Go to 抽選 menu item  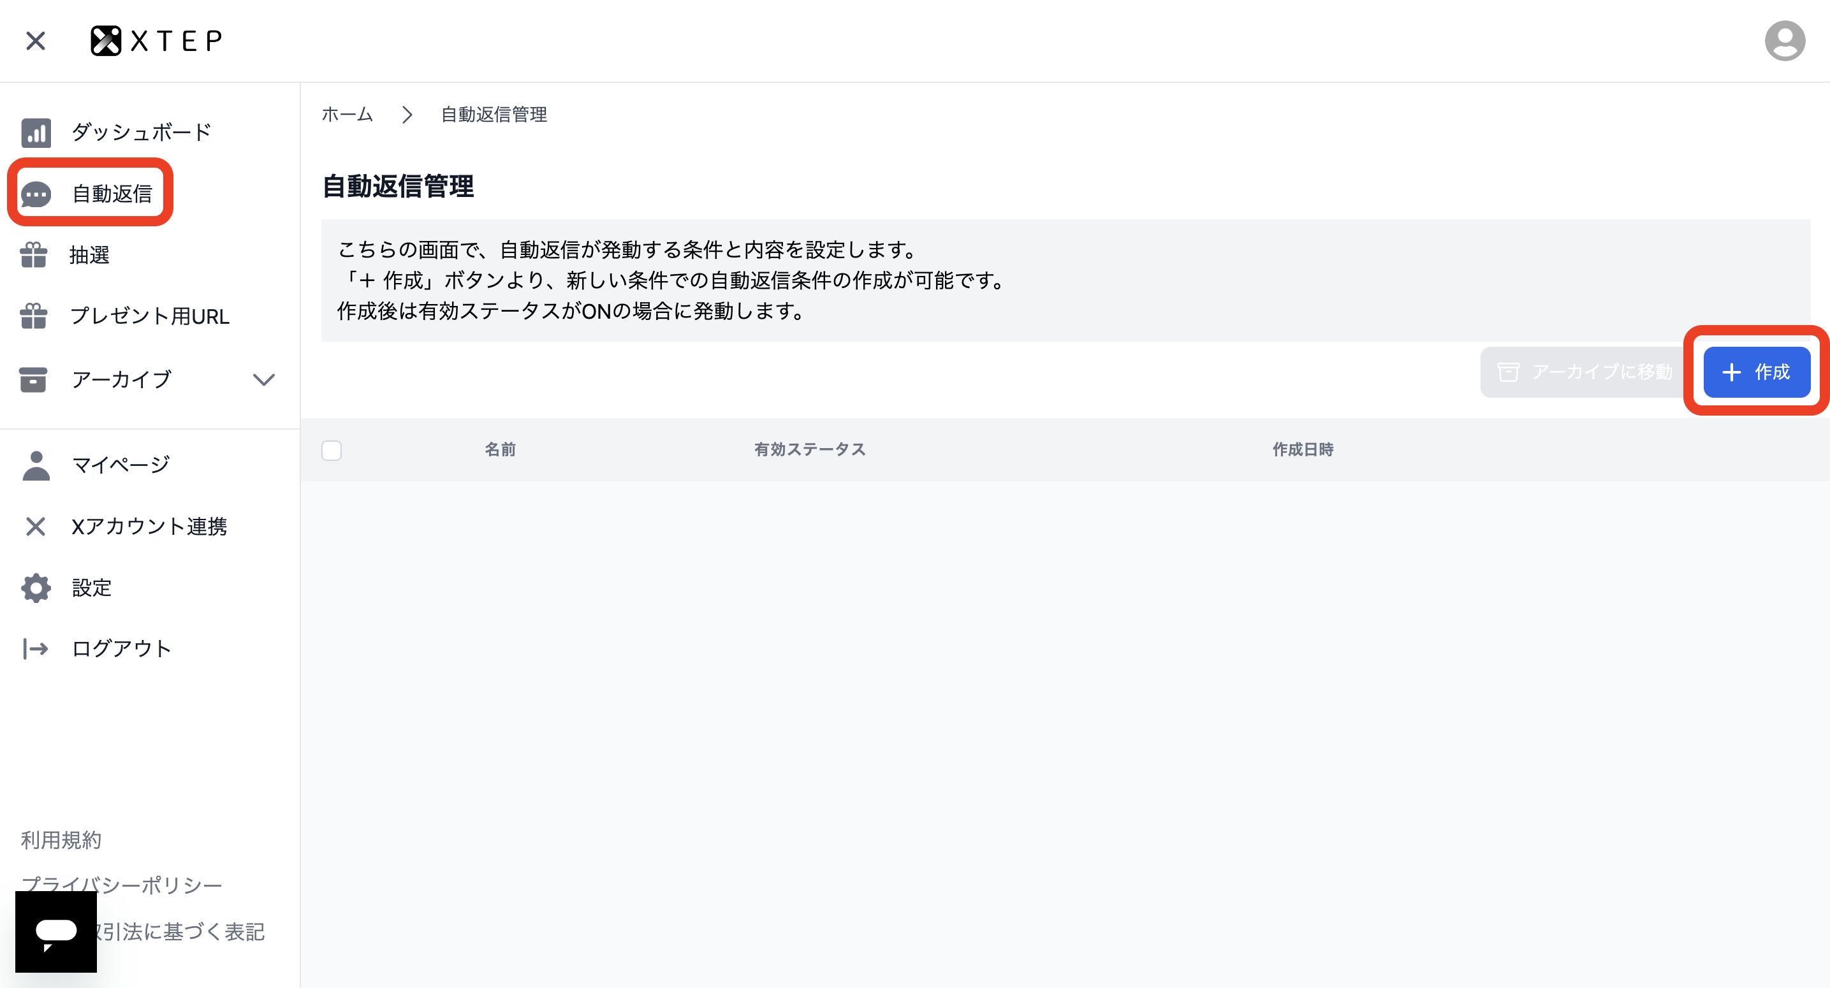pos(89,255)
